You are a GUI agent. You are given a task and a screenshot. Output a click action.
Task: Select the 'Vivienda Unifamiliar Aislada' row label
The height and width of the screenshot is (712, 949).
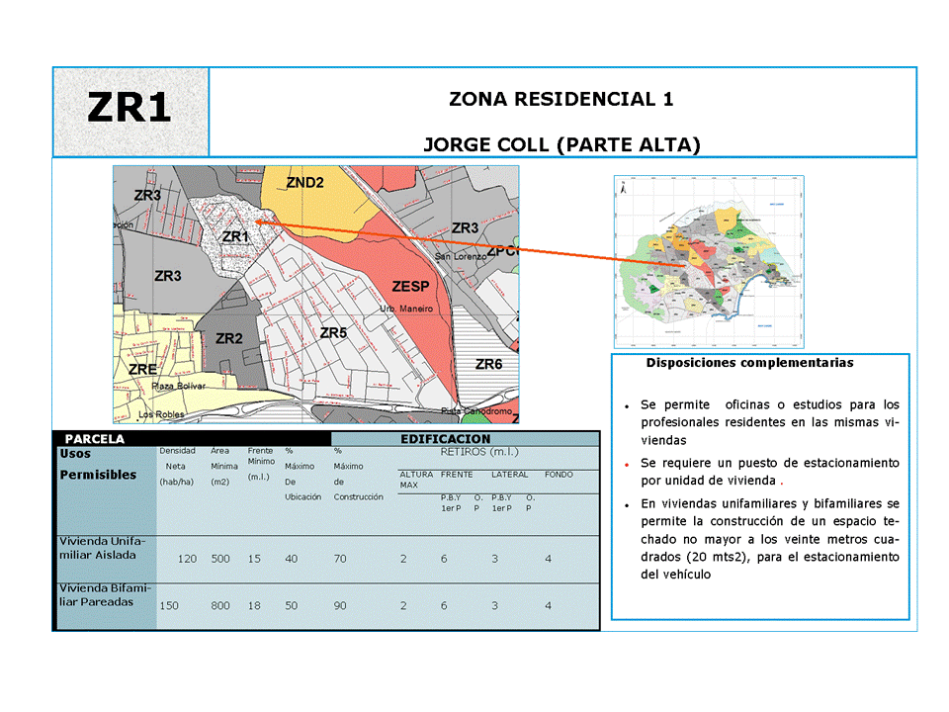102,548
